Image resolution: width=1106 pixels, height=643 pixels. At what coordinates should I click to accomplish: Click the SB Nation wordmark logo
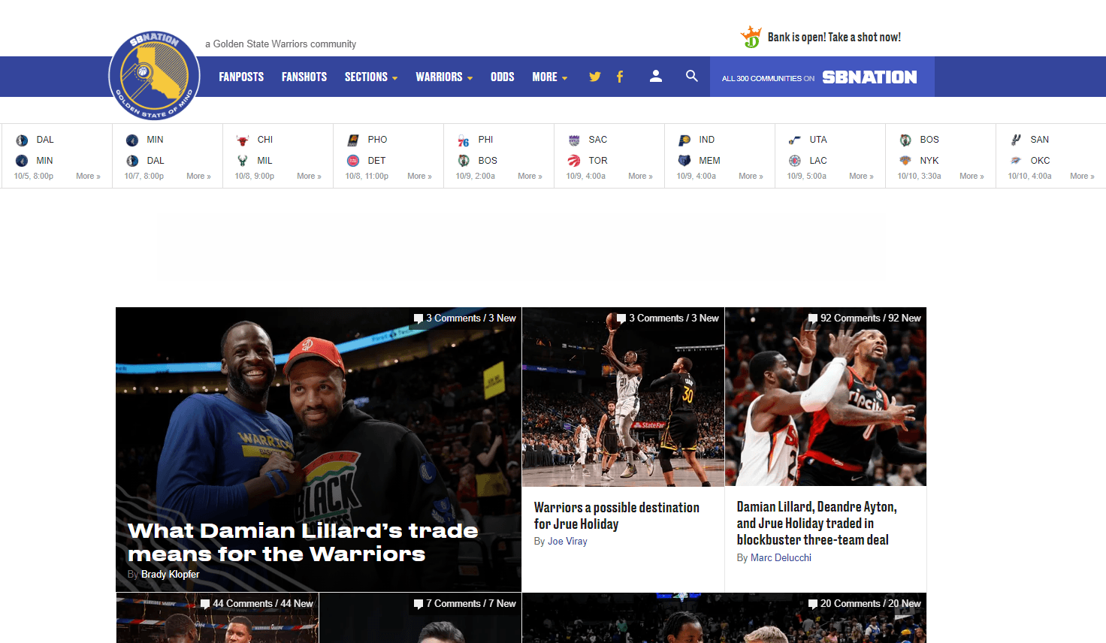[x=869, y=77]
